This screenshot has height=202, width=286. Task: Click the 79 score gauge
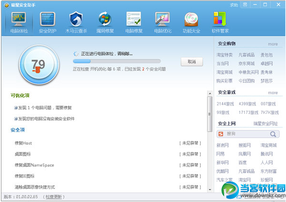click(x=39, y=65)
